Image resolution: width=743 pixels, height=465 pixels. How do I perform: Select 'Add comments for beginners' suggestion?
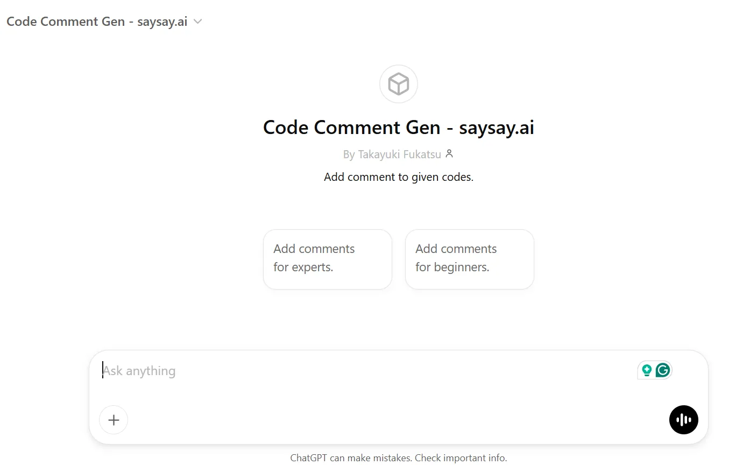click(470, 259)
